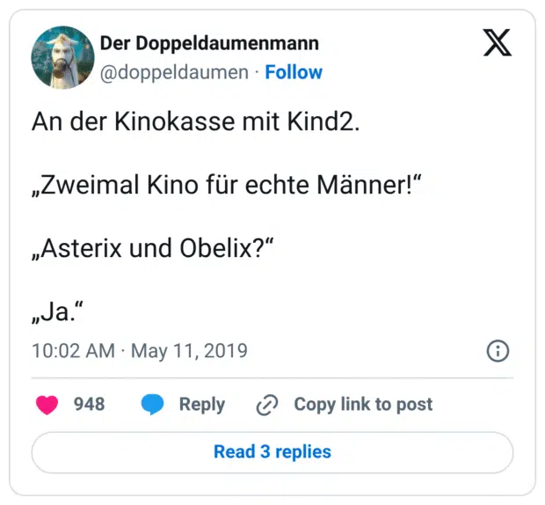Click the blue reply speech bubble icon
The width and height of the screenshot is (545, 505).
[153, 405]
